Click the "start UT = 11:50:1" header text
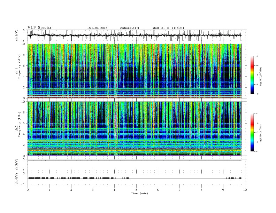The width and height of the screenshot is (276, 213). click(168, 28)
